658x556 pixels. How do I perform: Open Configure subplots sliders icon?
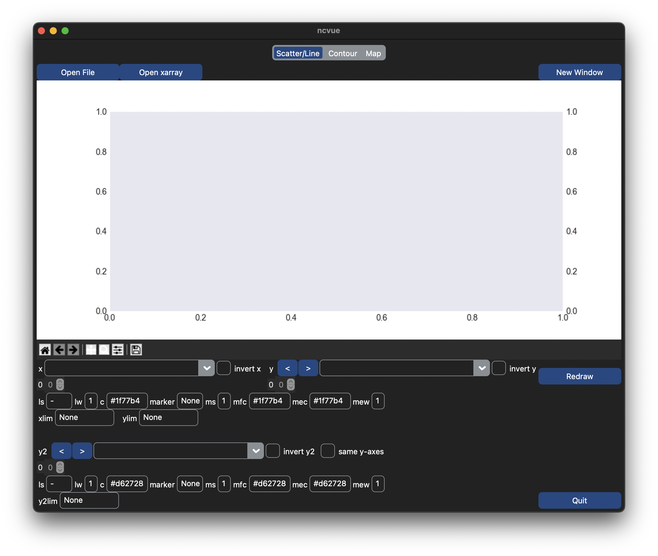click(x=118, y=350)
